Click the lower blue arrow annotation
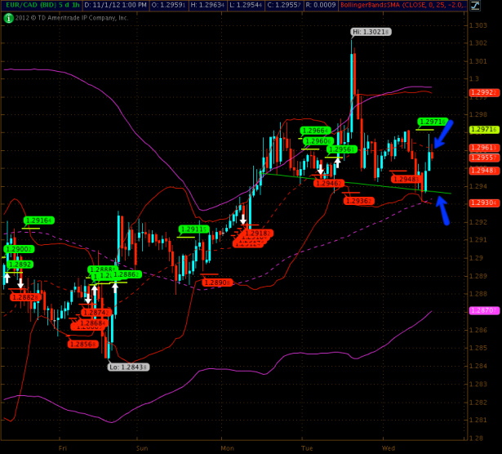The height and width of the screenshot is (454, 502). [x=442, y=211]
